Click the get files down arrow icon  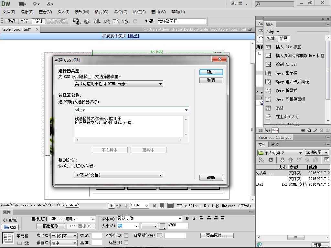coord(282,160)
